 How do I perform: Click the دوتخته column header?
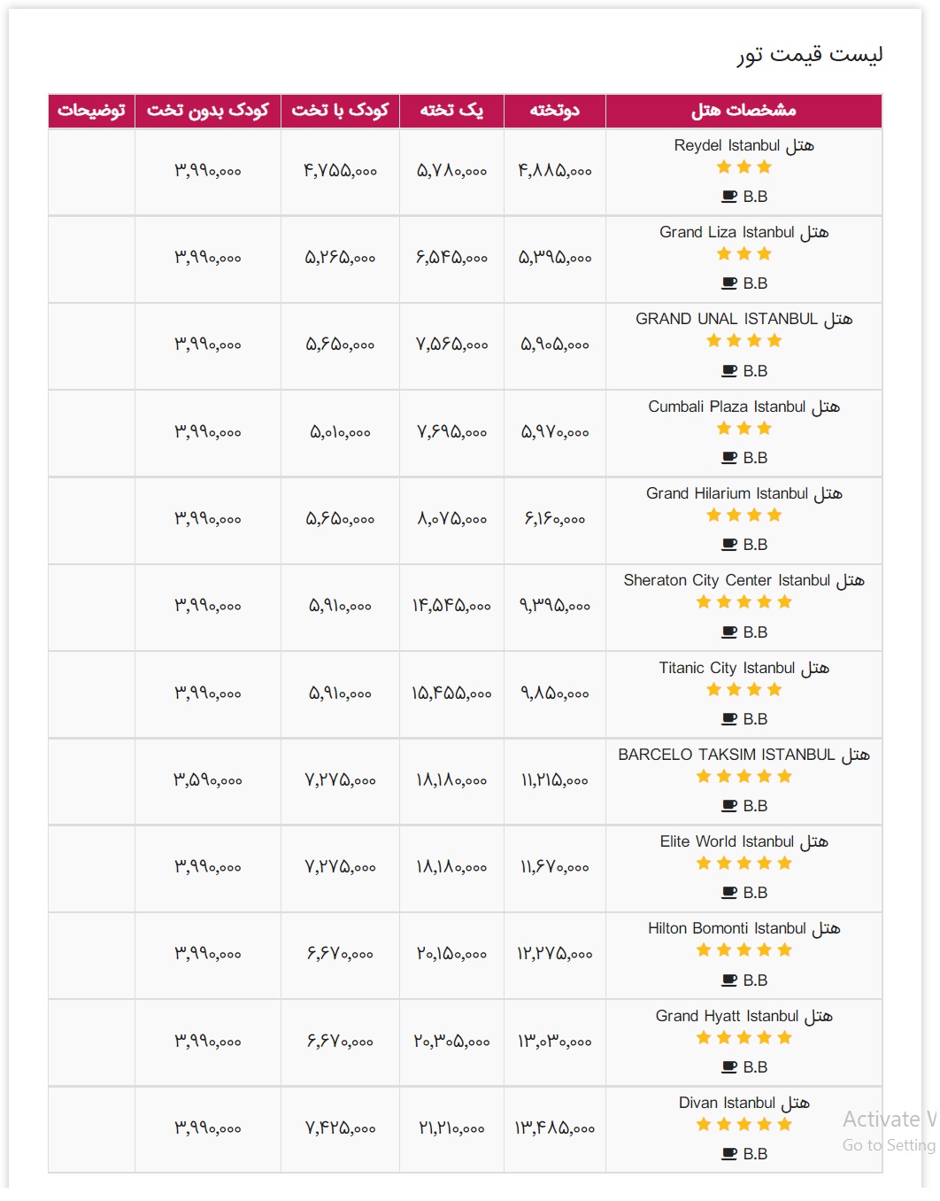tap(555, 111)
